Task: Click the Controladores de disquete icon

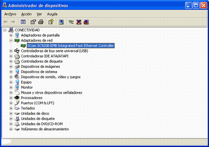Action: point(17,61)
